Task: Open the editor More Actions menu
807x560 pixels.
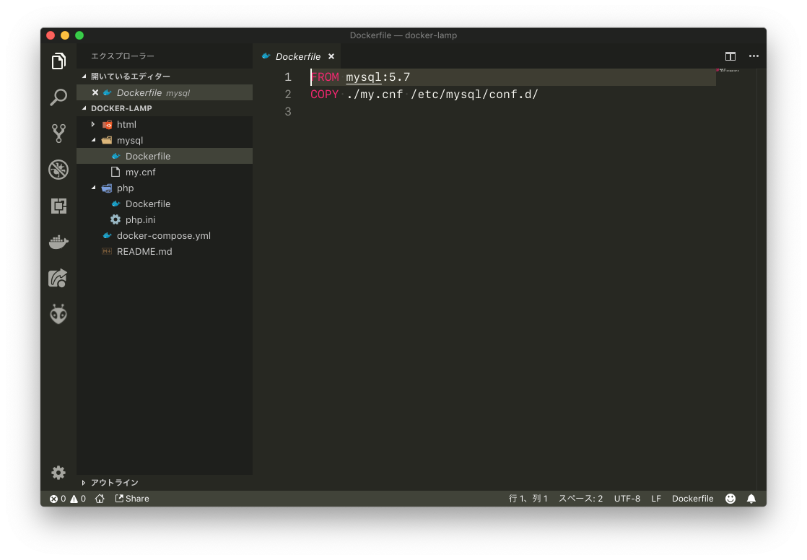Action: [x=754, y=56]
